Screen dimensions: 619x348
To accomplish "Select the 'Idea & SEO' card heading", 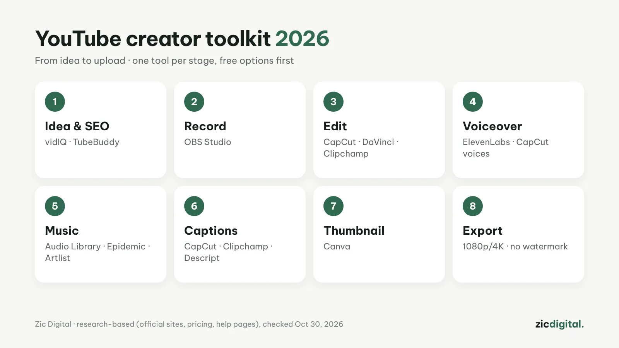I will (77, 126).
